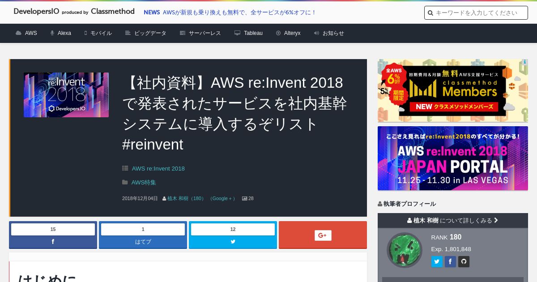Click the Facebook share count 15
Viewport: 537px width, 282px height.
point(53,229)
